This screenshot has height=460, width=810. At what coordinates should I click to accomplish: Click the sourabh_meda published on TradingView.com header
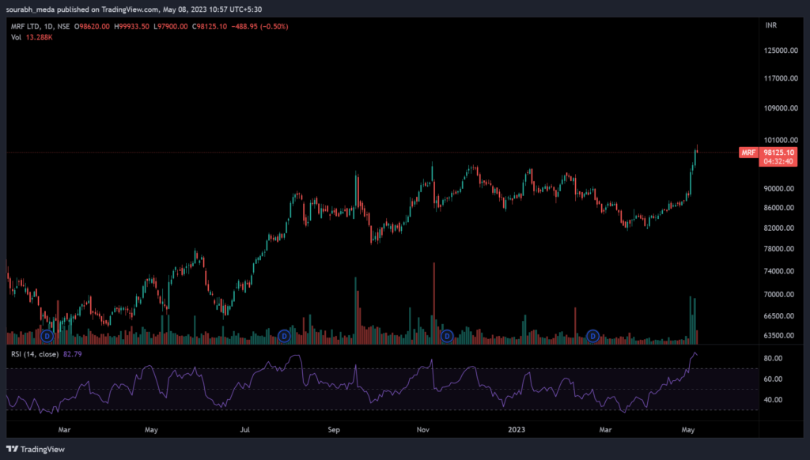(x=134, y=9)
